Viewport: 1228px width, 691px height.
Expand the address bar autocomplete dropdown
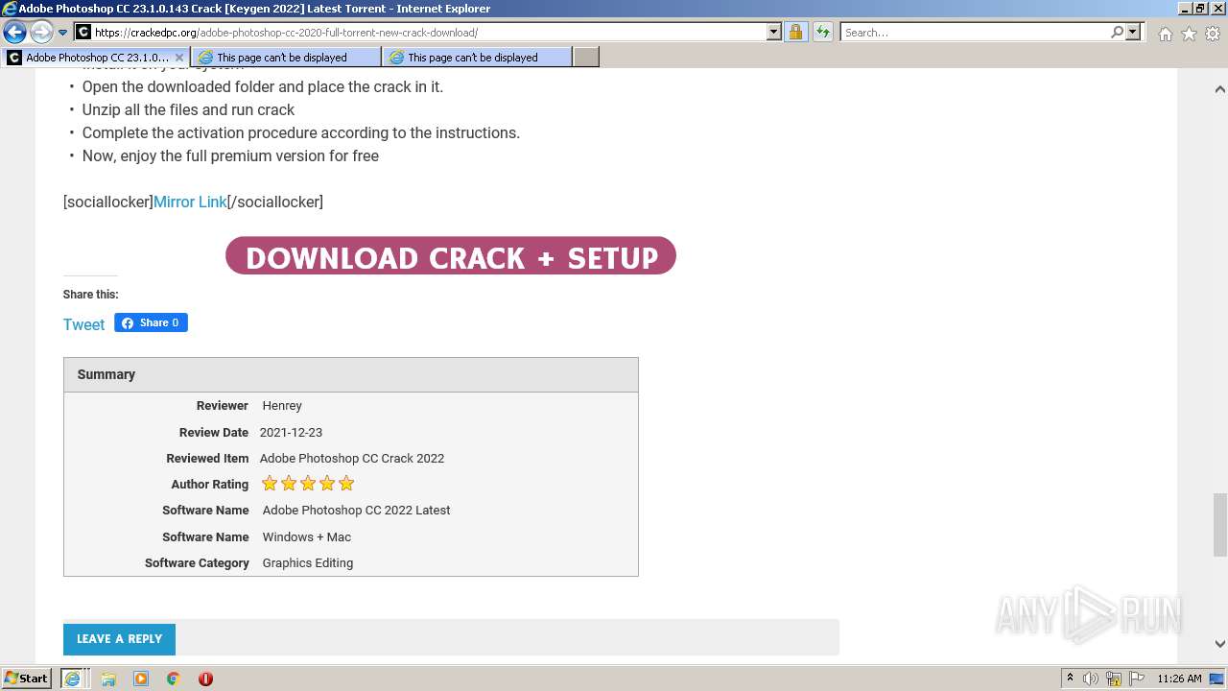774,32
